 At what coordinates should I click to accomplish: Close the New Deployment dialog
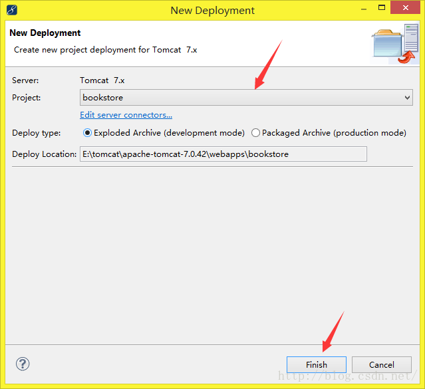click(x=405, y=7)
